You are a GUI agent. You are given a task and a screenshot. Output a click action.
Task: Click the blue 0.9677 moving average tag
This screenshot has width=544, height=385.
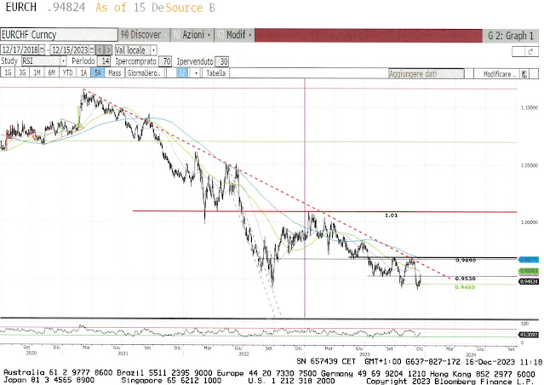pos(529,259)
